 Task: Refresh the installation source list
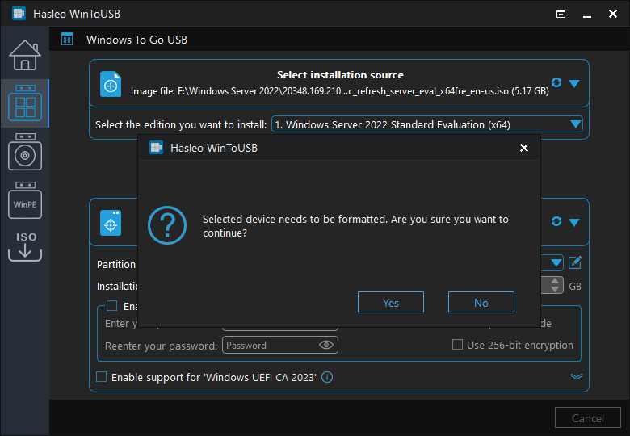[556, 82]
